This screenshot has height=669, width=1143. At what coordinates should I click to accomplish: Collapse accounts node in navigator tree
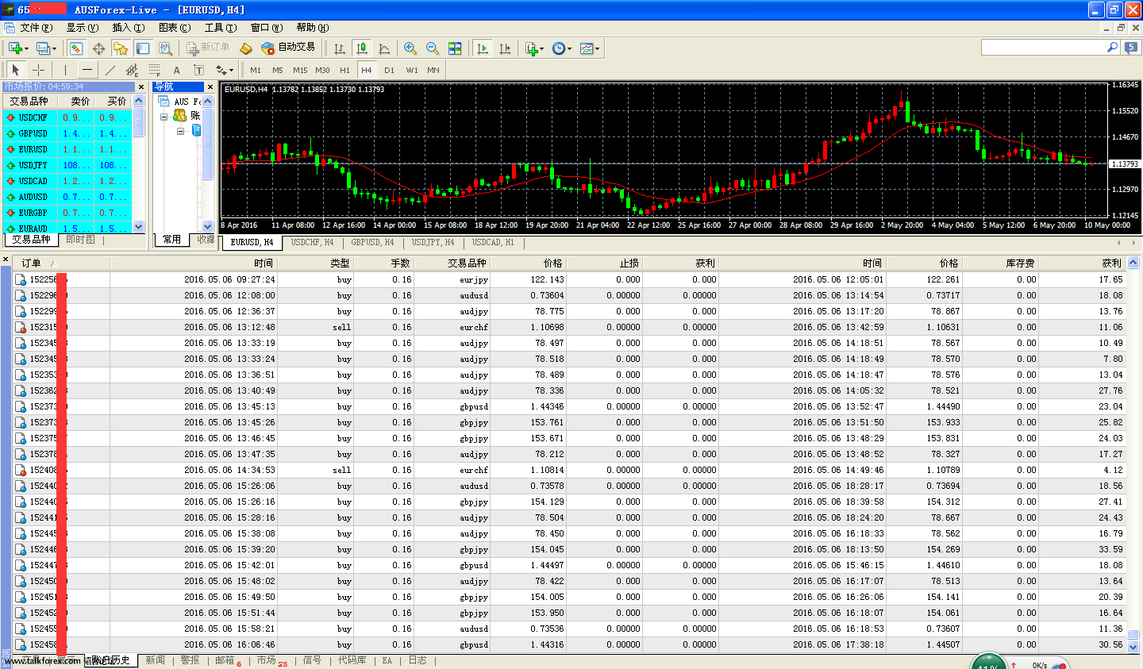click(x=164, y=117)
